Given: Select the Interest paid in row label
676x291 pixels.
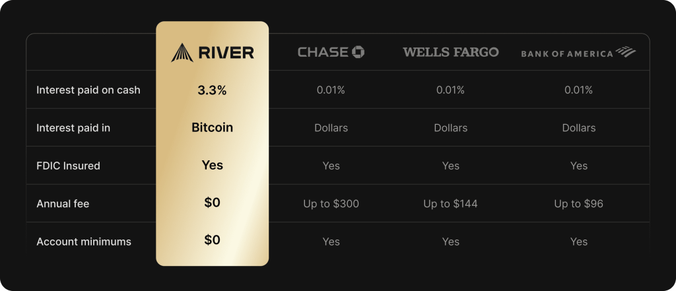Looking at the screenshot, I should click(73, 128).
